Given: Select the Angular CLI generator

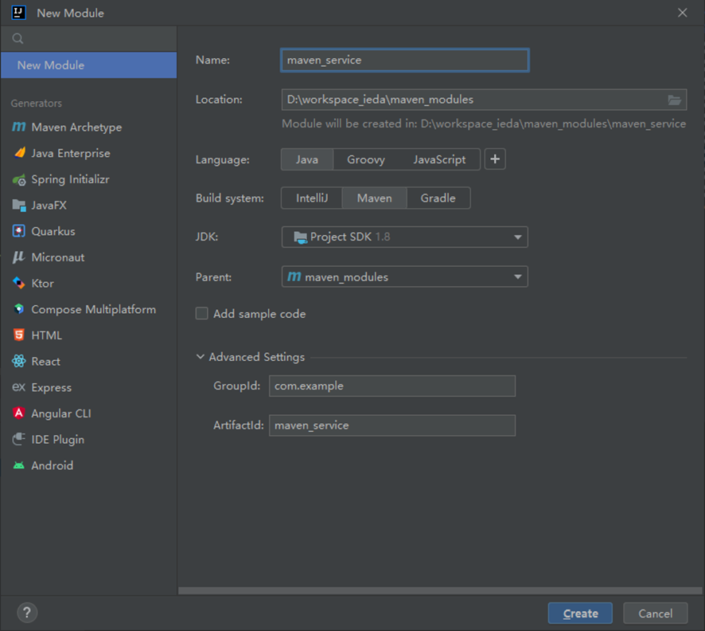Looking at the screenshot, I should [61, 413].
